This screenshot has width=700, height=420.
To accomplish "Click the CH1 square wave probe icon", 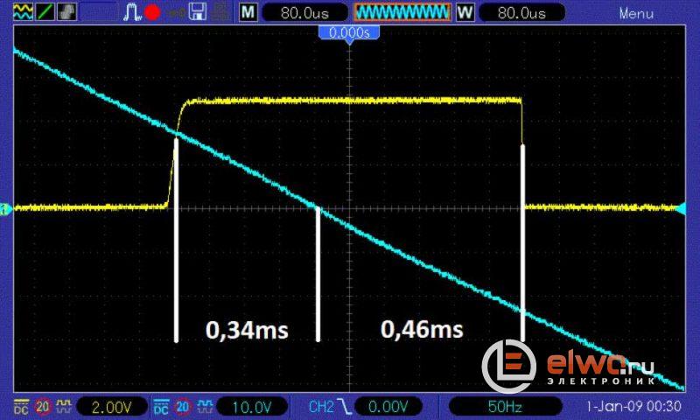I will [x=64, y=406].
